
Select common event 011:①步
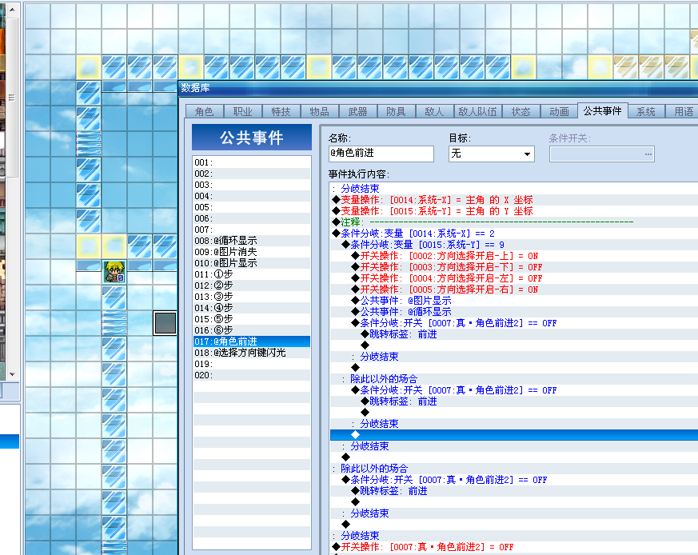(x=252, y=274)
